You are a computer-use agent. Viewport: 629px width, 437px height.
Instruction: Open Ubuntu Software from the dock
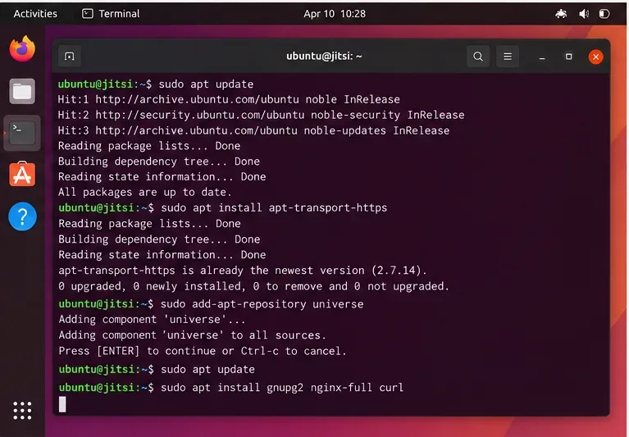tap(22, 175)
